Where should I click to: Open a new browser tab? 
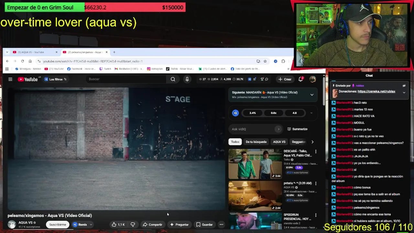(x=114, y=52)
